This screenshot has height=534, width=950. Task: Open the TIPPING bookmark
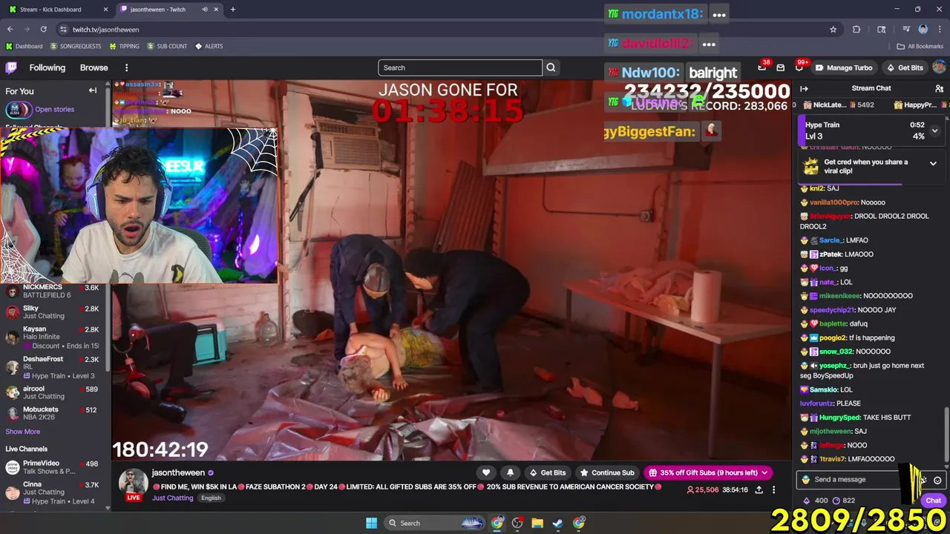tap(124, 46)
